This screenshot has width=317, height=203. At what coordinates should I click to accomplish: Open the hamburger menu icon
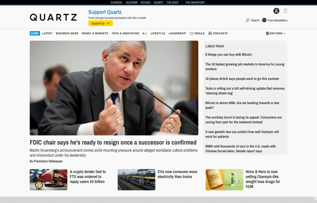[x=285, y=11]
